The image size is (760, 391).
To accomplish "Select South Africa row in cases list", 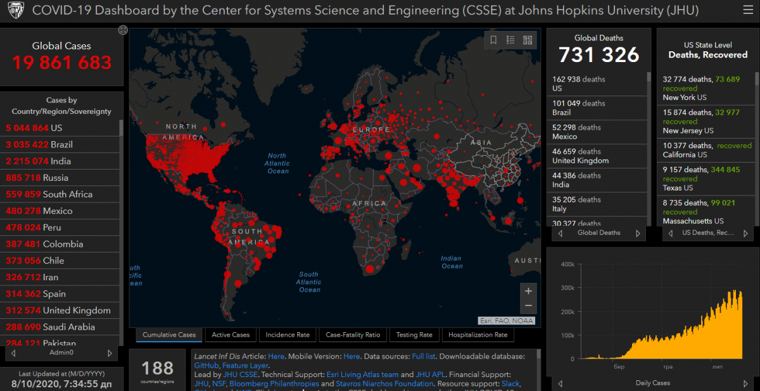I will coord(60,194).
